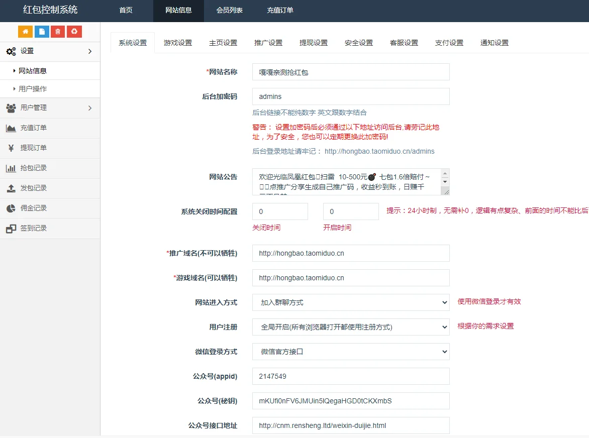Open 充值订单 in the sidebar
Viewport: 589px width, 438px height.
33,128
